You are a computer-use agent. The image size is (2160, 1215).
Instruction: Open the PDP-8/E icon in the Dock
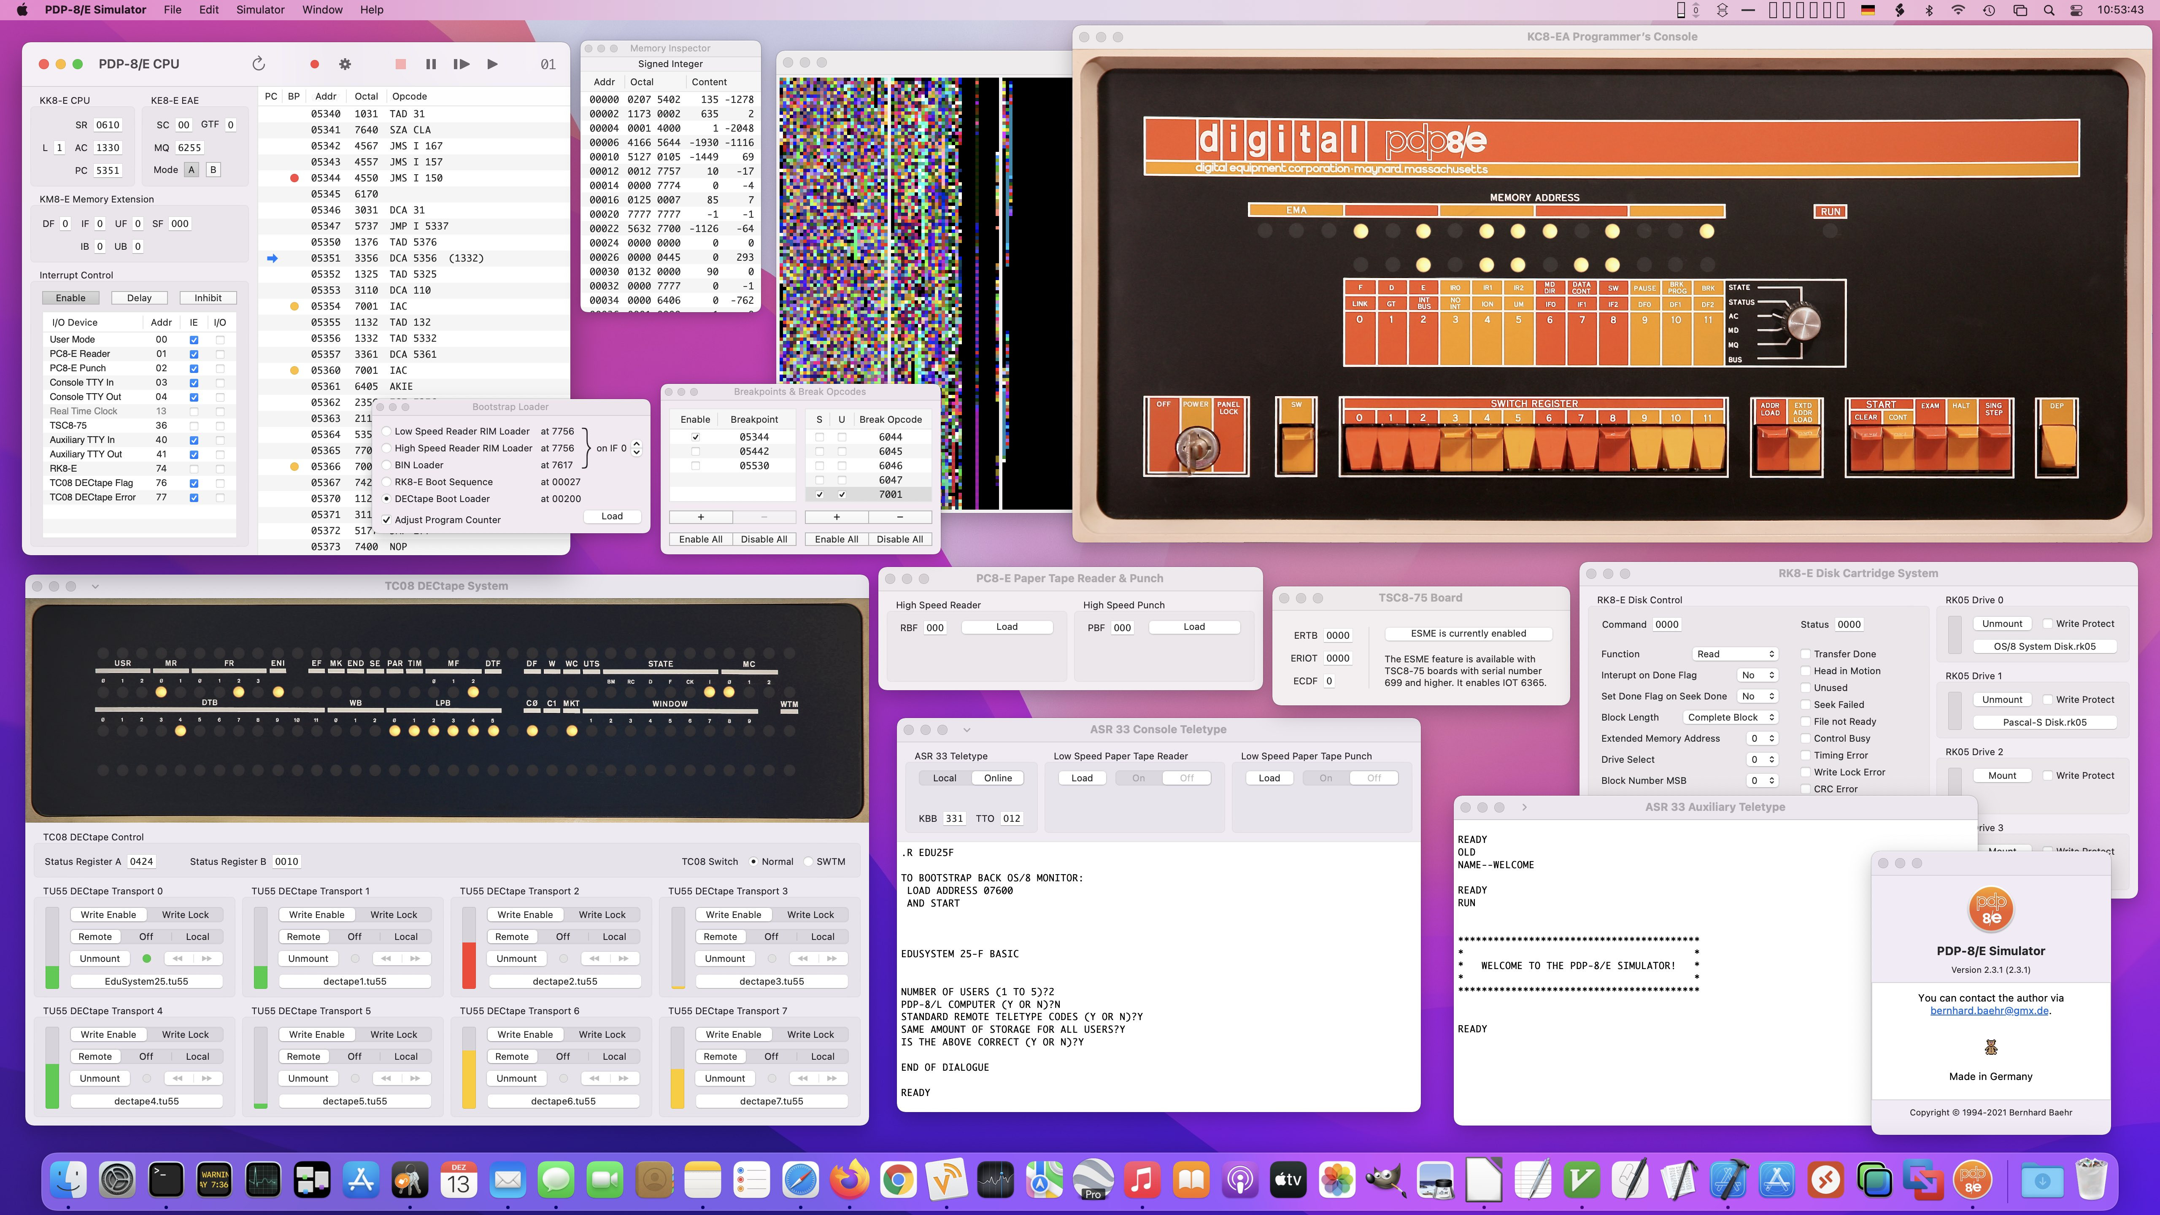(x=1973, y=1181)
